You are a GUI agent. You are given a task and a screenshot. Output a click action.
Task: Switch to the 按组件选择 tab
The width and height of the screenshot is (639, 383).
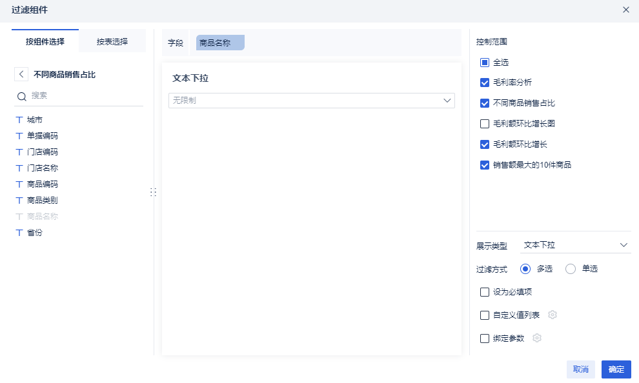coord(45,41)
